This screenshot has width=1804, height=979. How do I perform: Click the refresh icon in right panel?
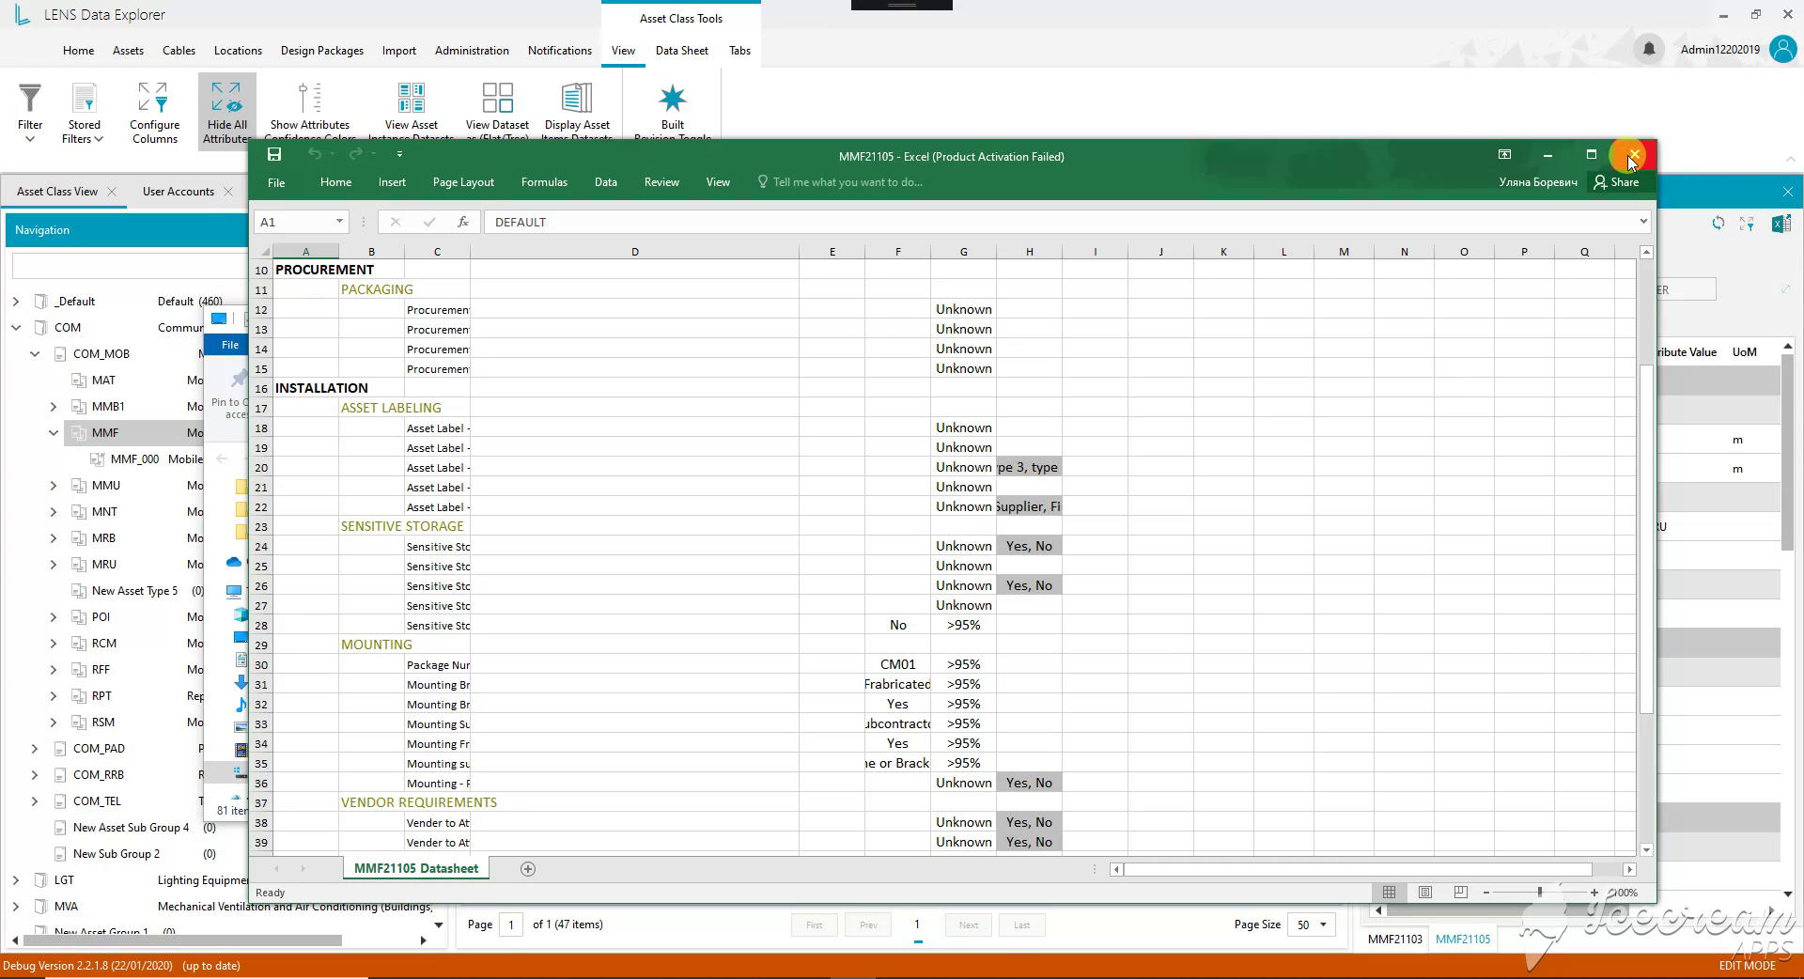1718,224
